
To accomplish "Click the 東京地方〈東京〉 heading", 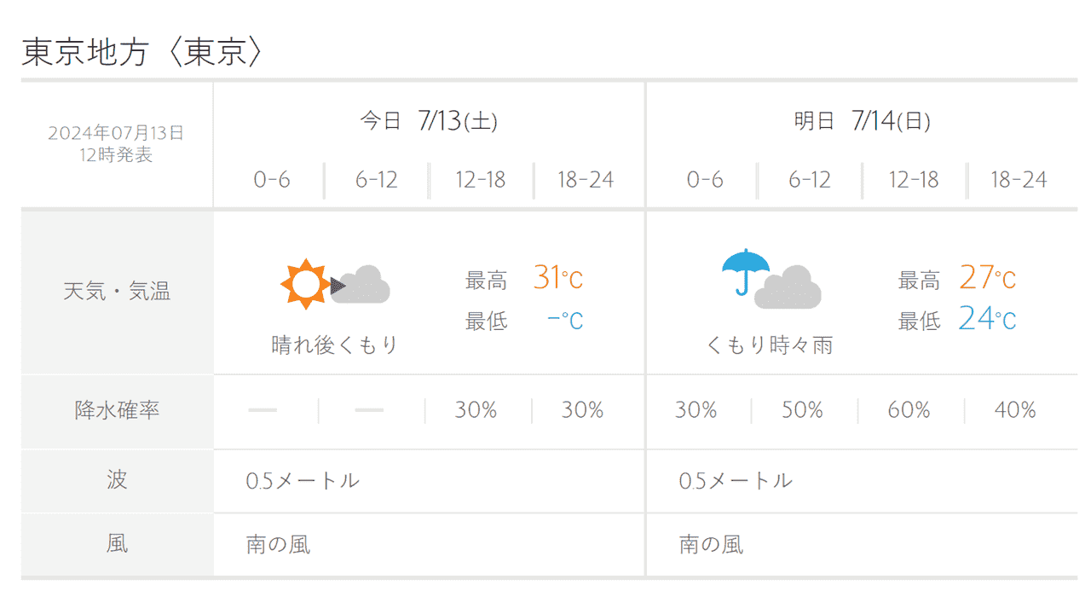I will [141, 53].
